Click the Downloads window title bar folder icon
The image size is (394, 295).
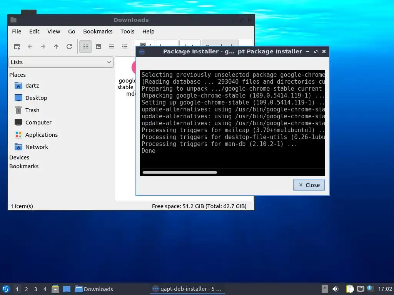point(13,20)
